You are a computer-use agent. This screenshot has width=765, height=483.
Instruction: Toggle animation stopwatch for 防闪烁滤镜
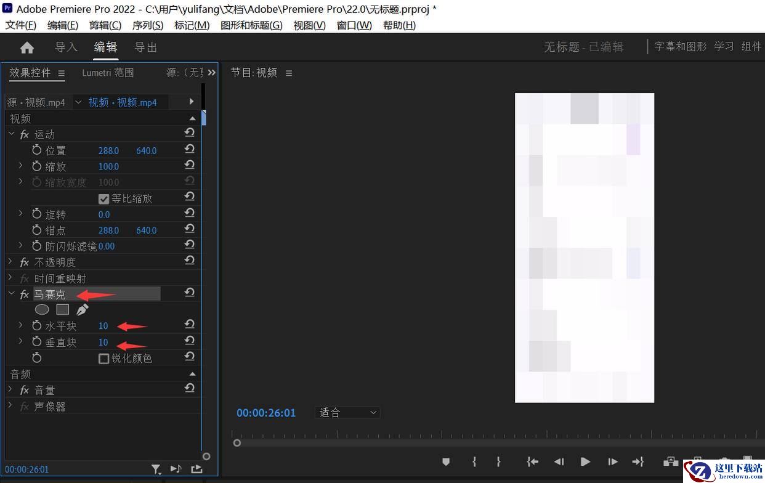click(x=37, y=246)
